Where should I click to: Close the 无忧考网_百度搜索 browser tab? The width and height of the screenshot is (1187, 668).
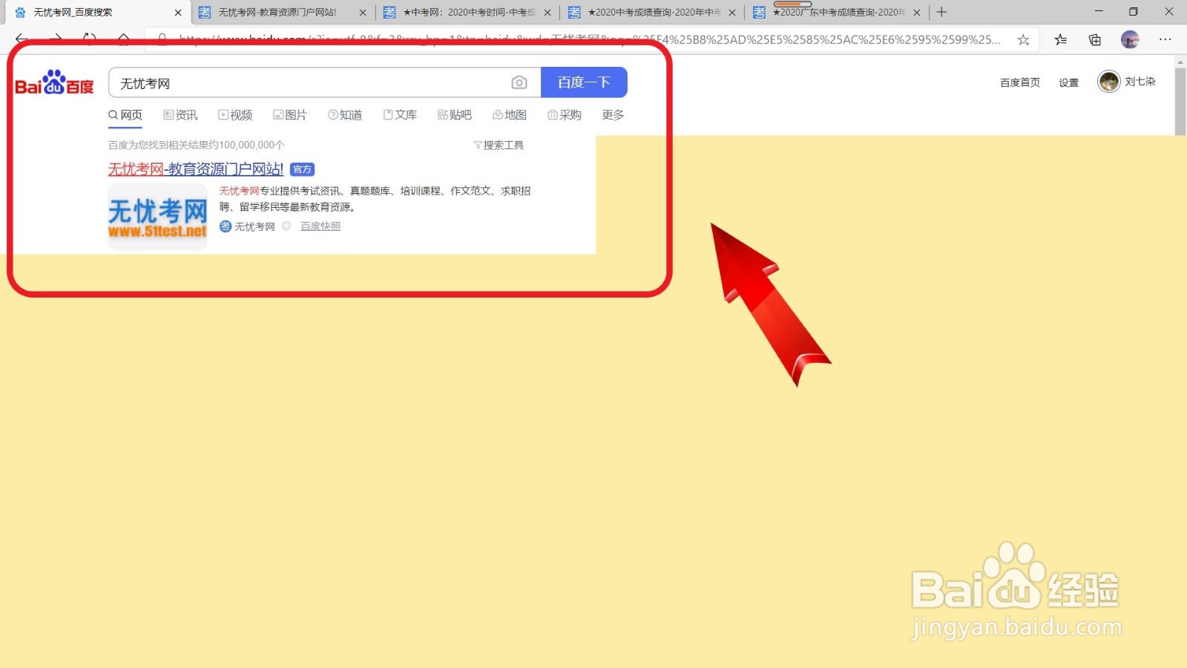click(178, 13)
